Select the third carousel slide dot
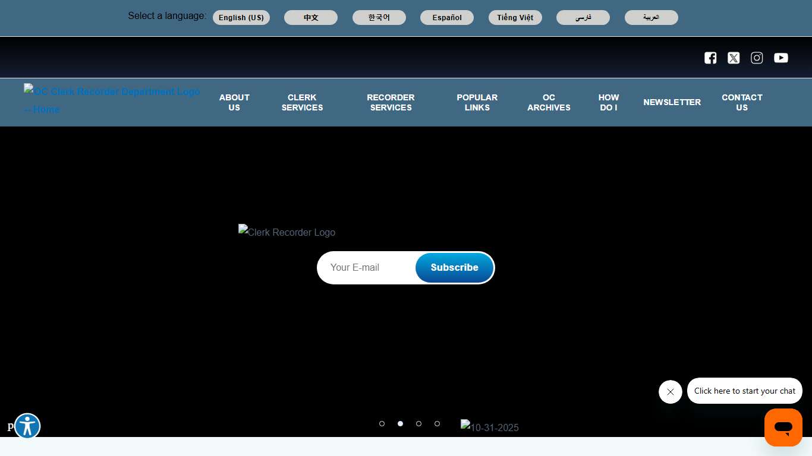 tap(418, 423)
